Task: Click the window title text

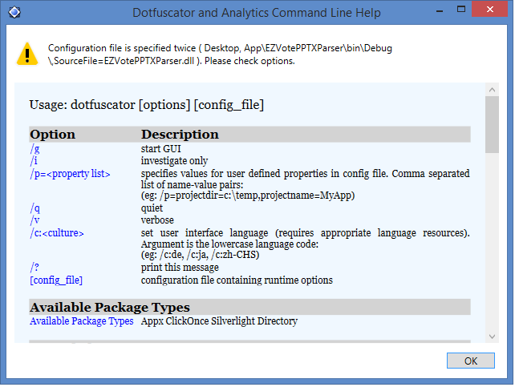Action: coord(257,13)
